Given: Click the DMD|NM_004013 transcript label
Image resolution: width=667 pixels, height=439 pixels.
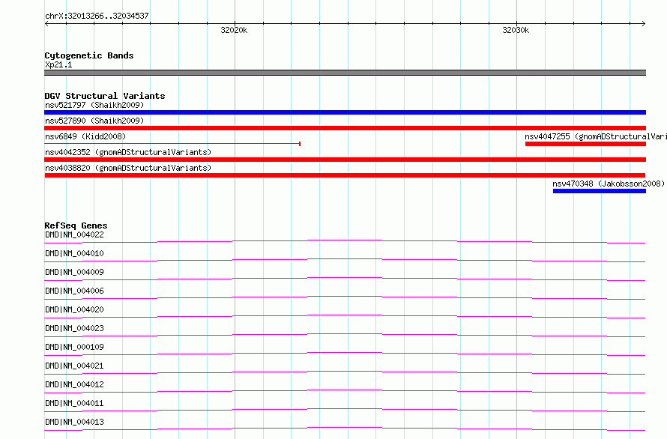Looking at the screenshot, I should coord(74,422).
